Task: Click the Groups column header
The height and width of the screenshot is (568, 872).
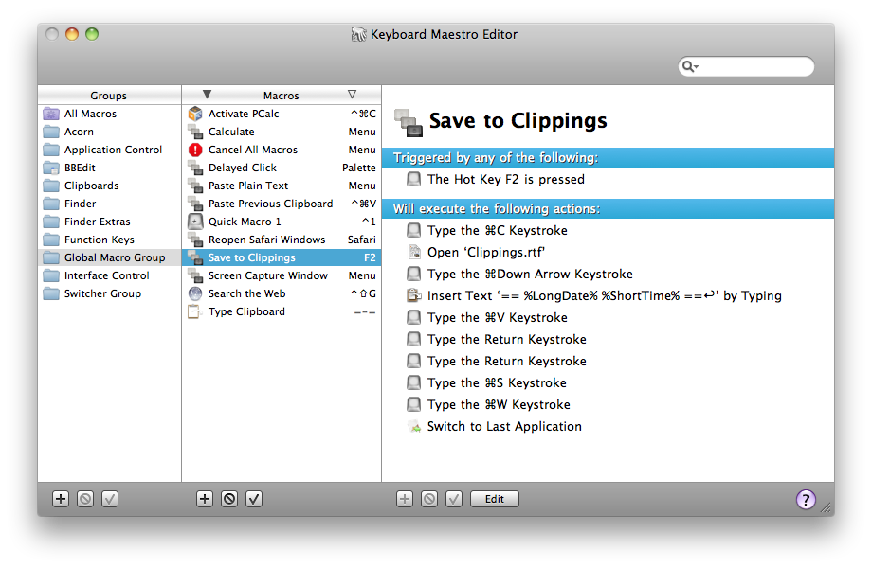Action: 109,96
